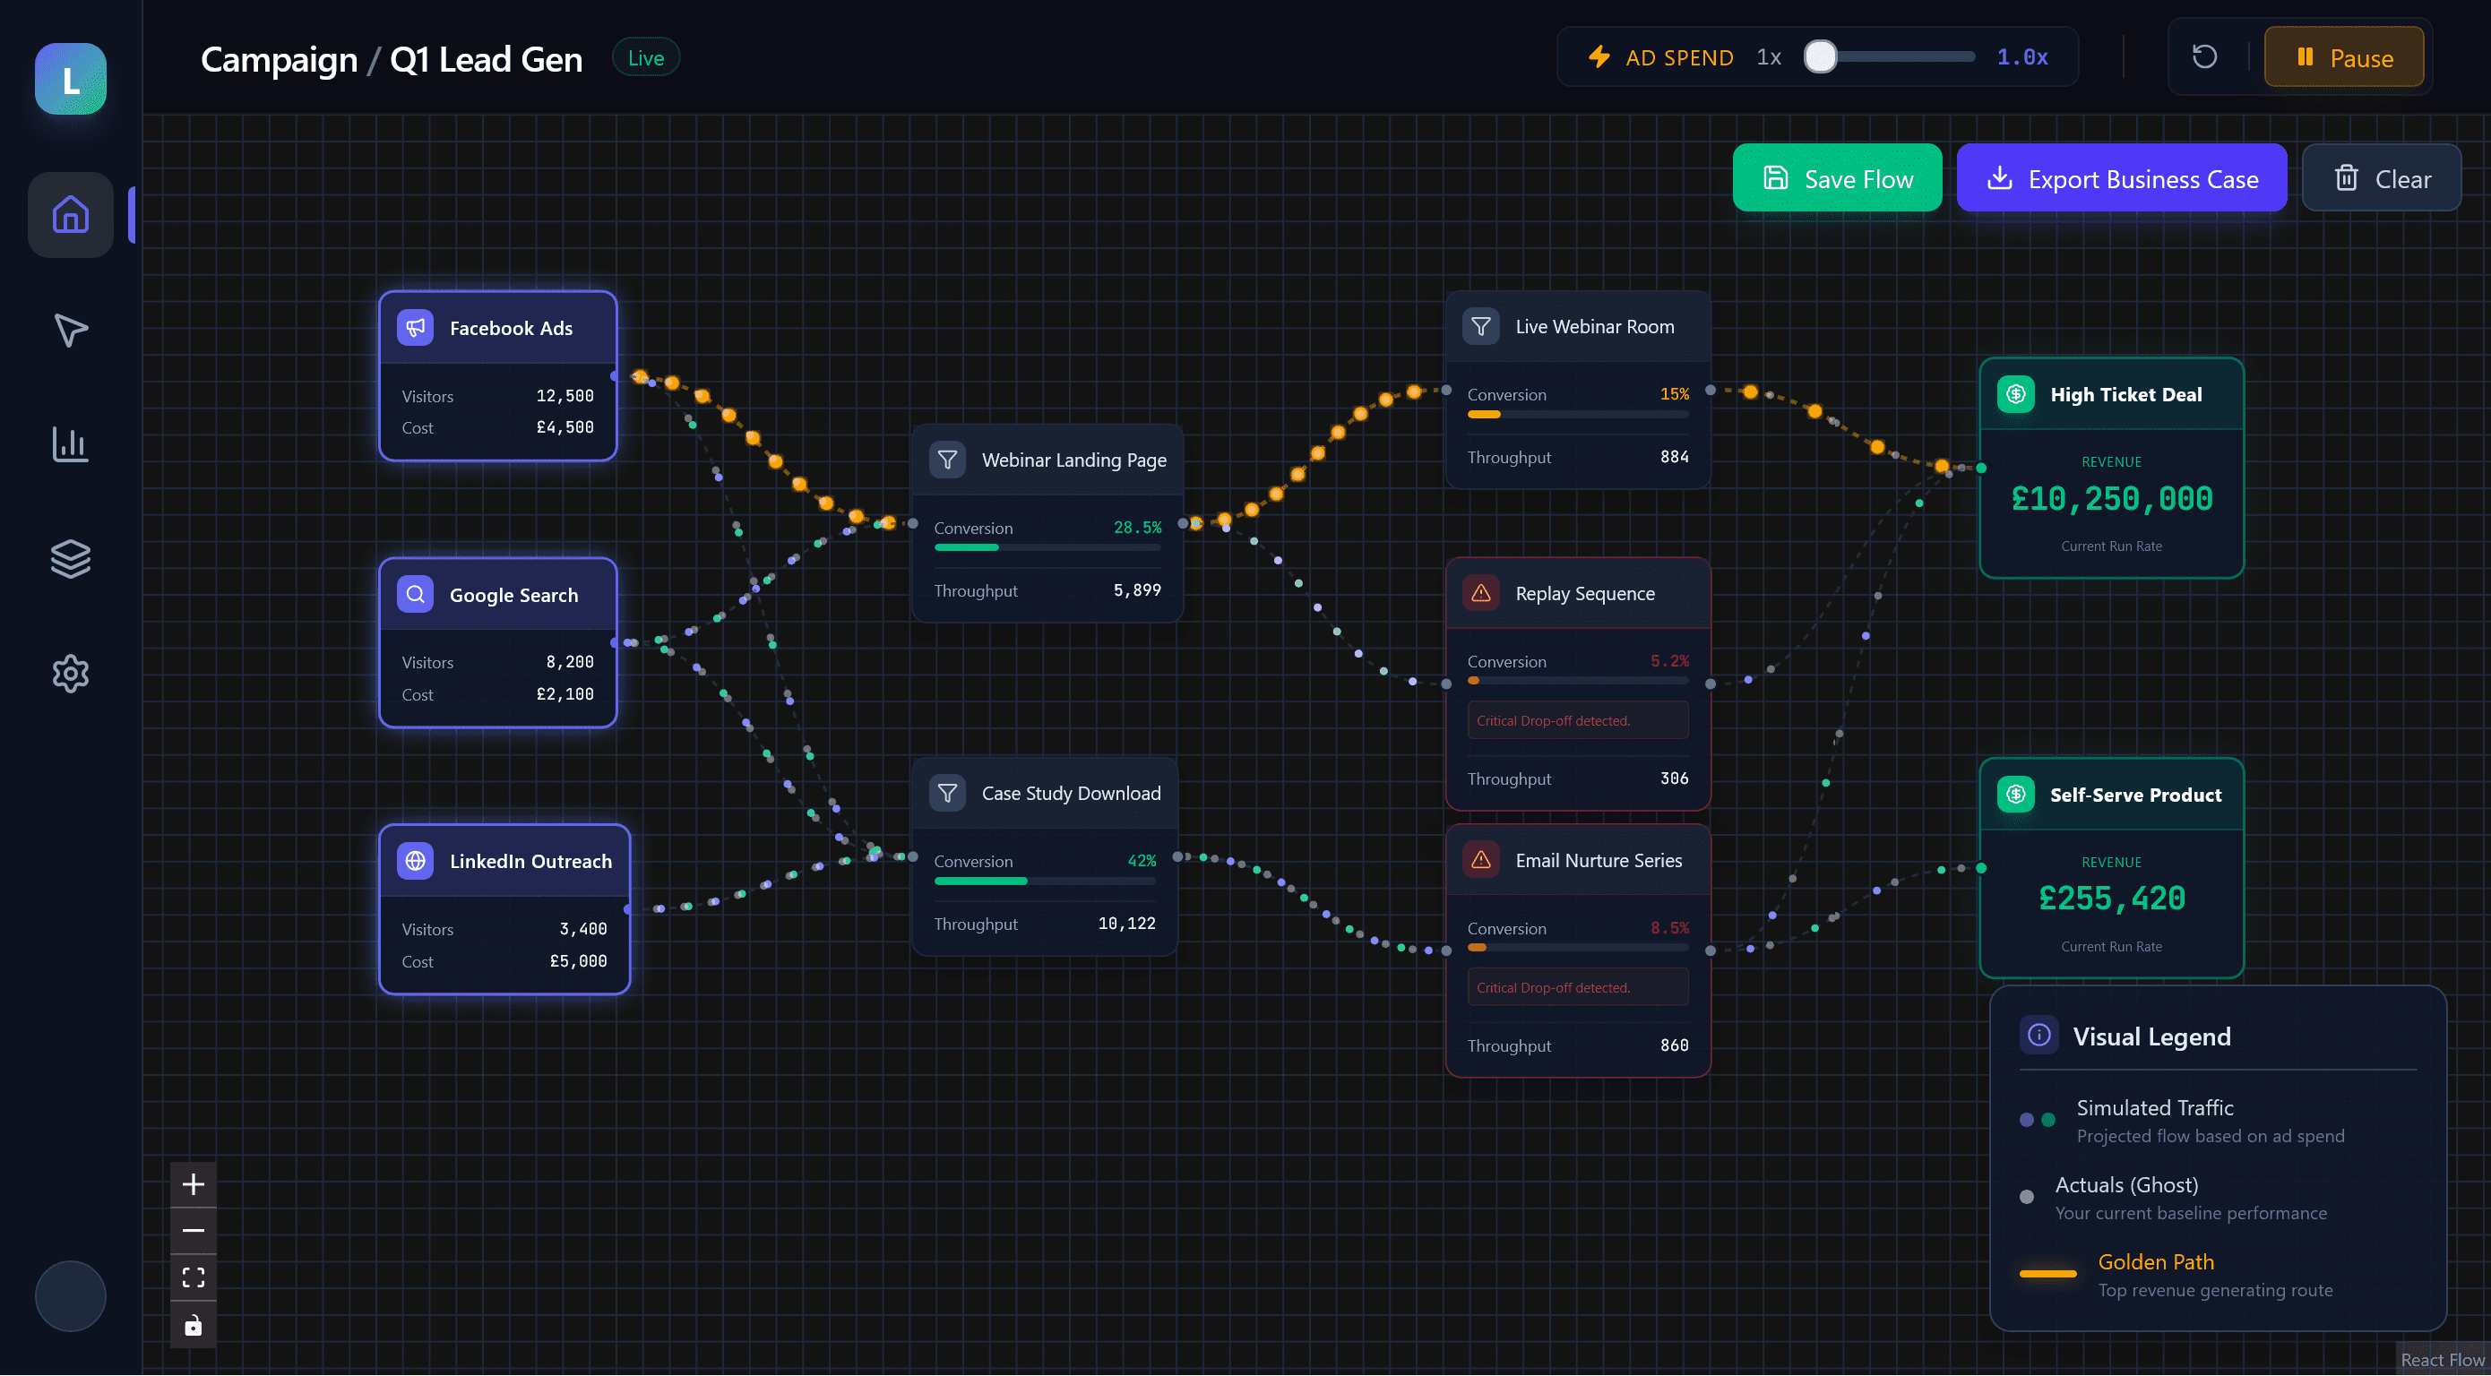Zoom out on the canvas
2491x1376 pixels.
(194, 1230)
